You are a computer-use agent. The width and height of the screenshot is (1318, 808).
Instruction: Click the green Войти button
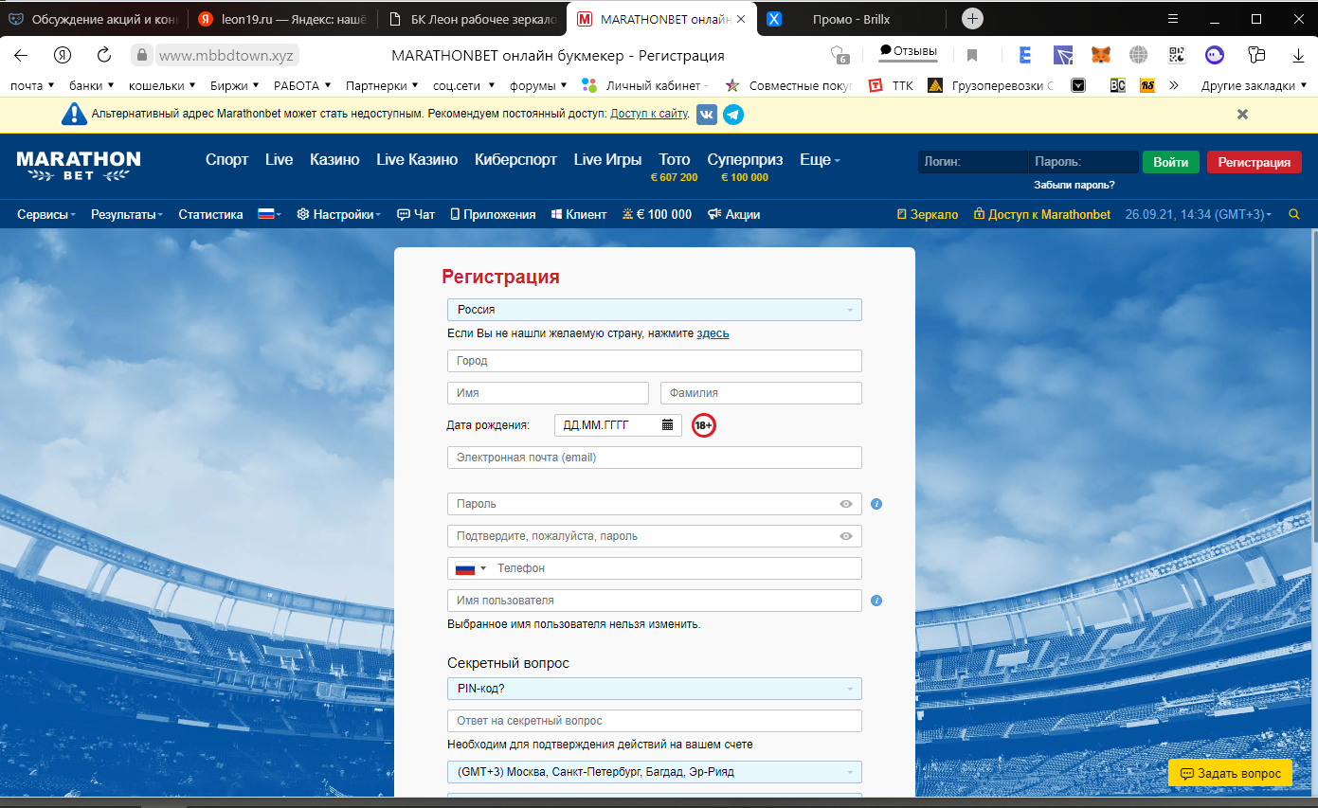point(1171,162)
